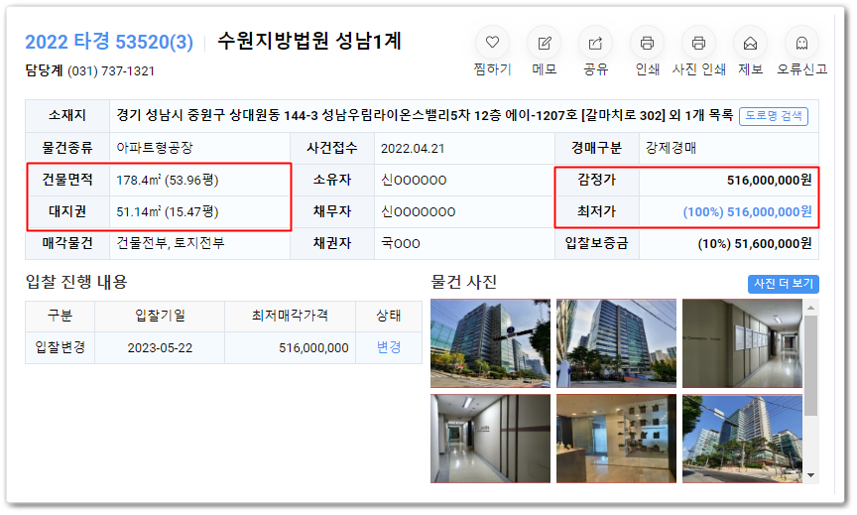The image size is (857, 515).
Task: Select minimum sale price 516,000,000 in bid table
Action: click(x=313, y=347)
